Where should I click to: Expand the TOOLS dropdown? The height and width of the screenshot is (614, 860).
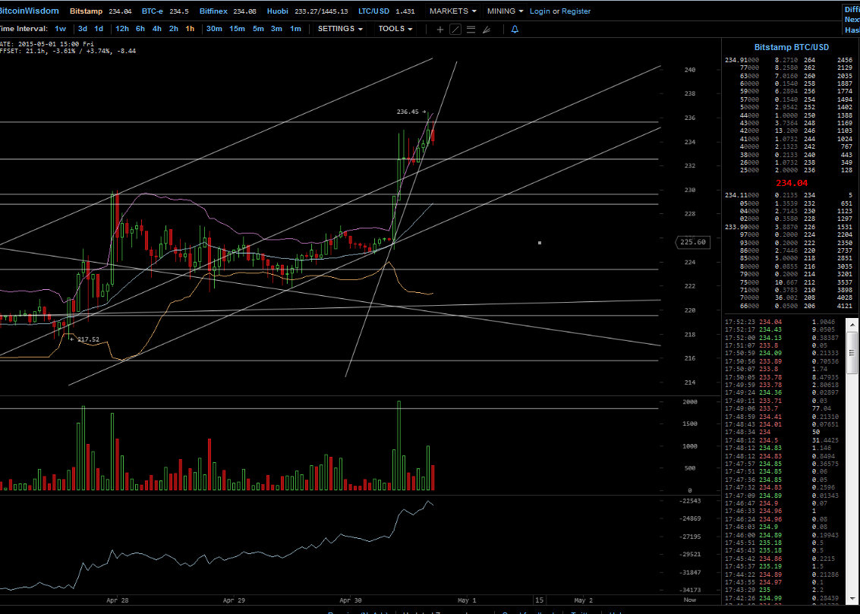click(395, 29)
